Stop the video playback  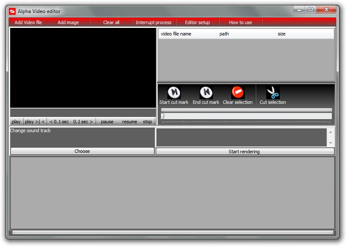(x=147, y=122)
